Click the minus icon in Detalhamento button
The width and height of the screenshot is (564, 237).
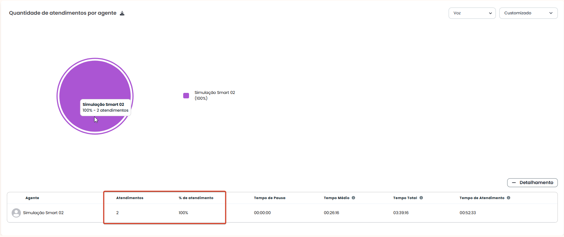coord(514,183)
